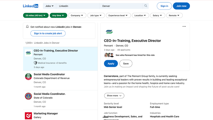Viewport: 213px width, 120px height.
Task: Click Sign in to create job alert
Action: (x=48, y=33)
